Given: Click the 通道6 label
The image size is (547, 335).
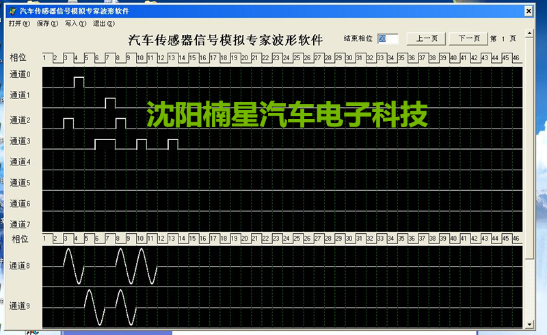Looking at the screenshot, I should click(20, 204).
